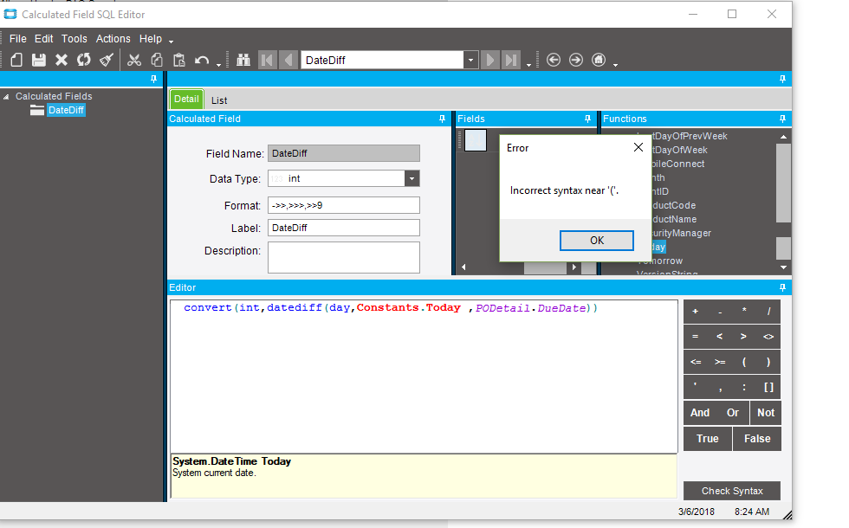Screen dimensions: 849x528
Task: Open the DateDiff navigation dropdown
Action: [x=470, y=60]
